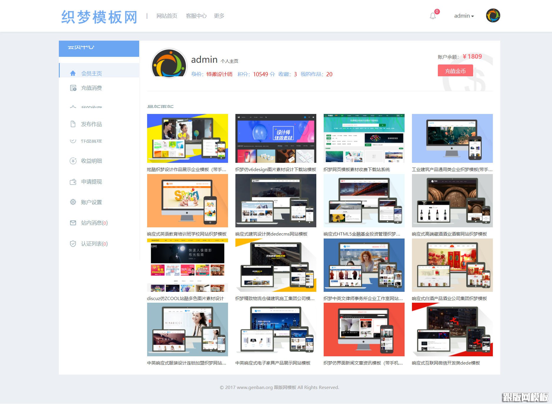This screenshot has width=552, height=404.
Task: Click the envelope icon for 站内消息
Action: coord(73,223)
